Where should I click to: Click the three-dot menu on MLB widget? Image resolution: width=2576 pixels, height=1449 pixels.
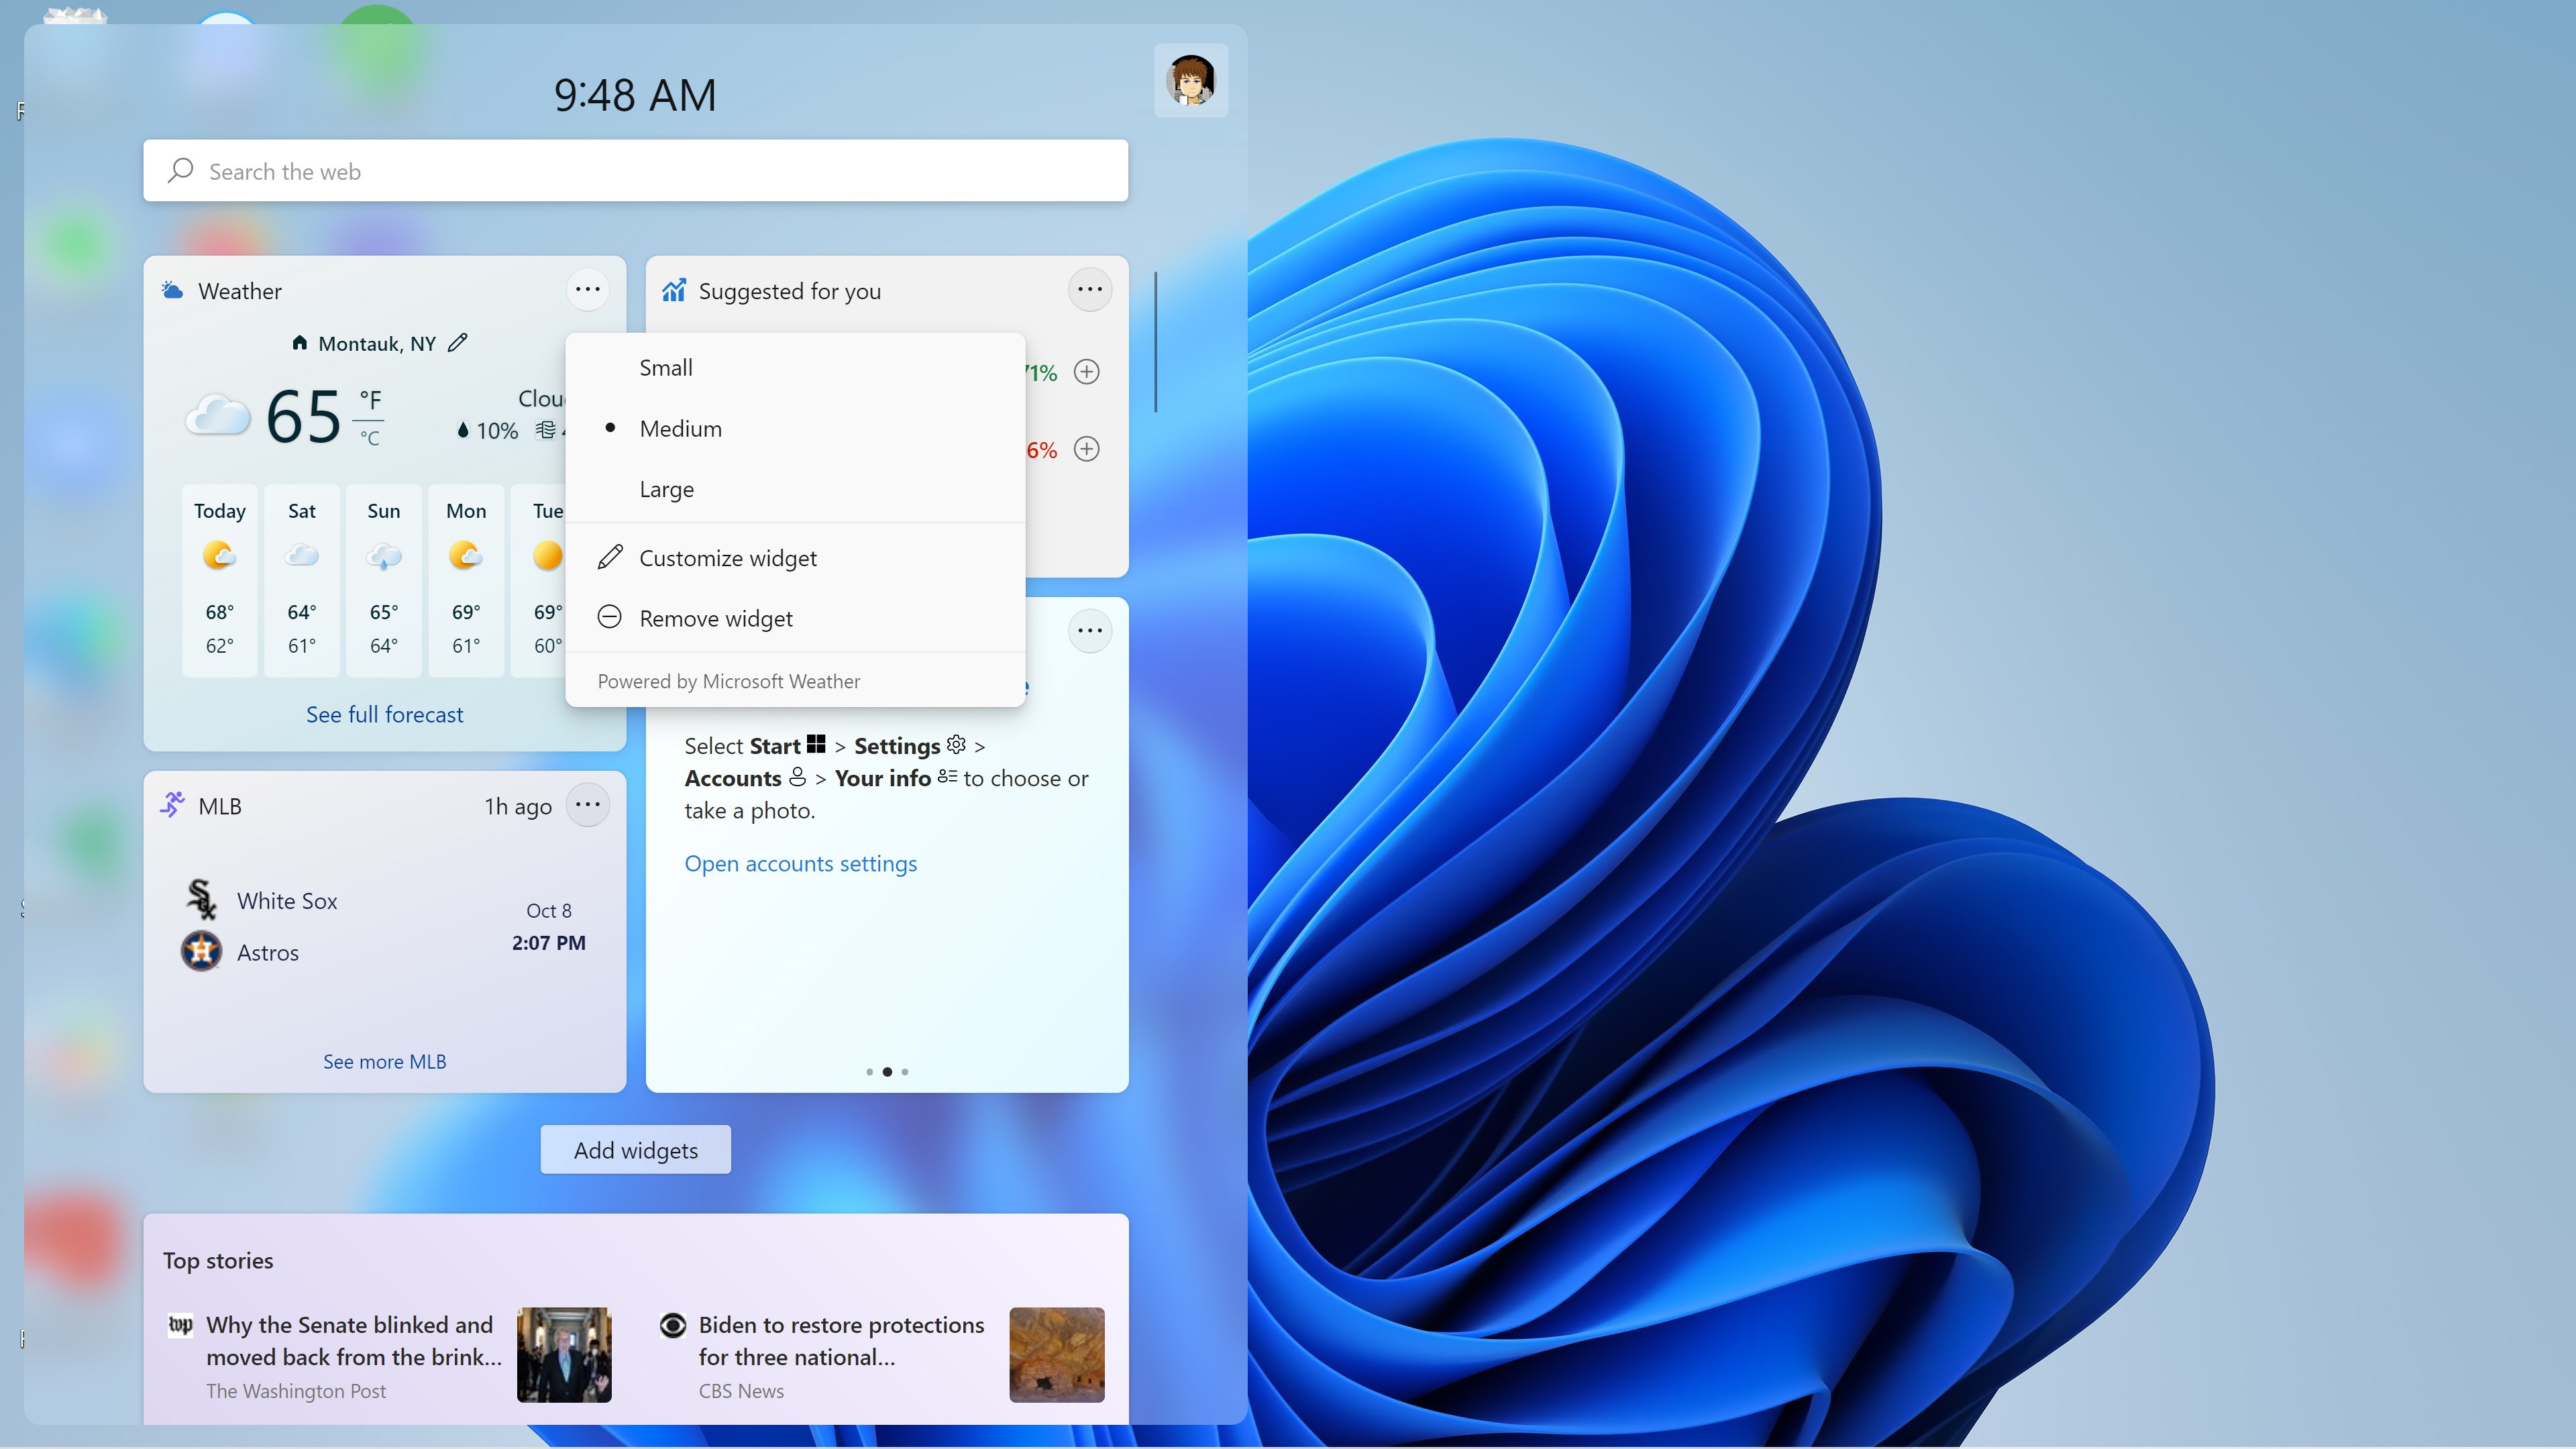click(588, 805)
